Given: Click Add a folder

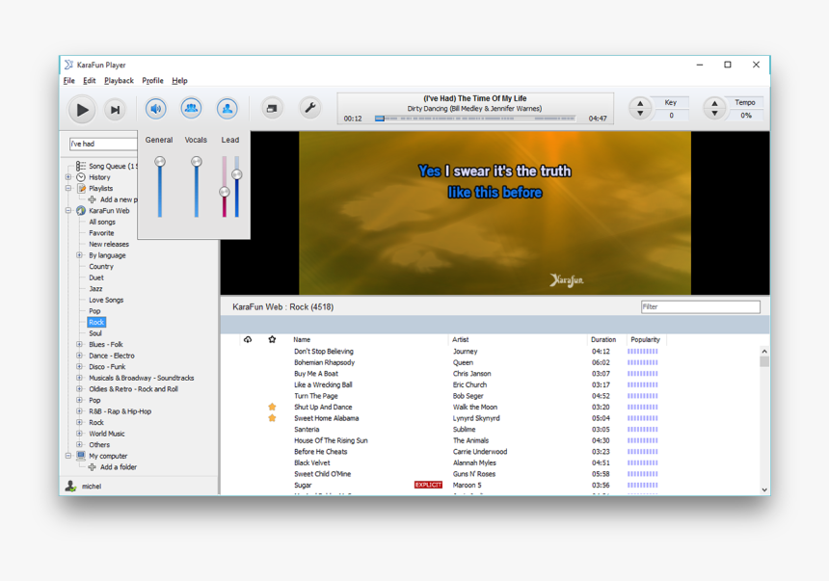Looking at the screenshot, I should (118, 467).
